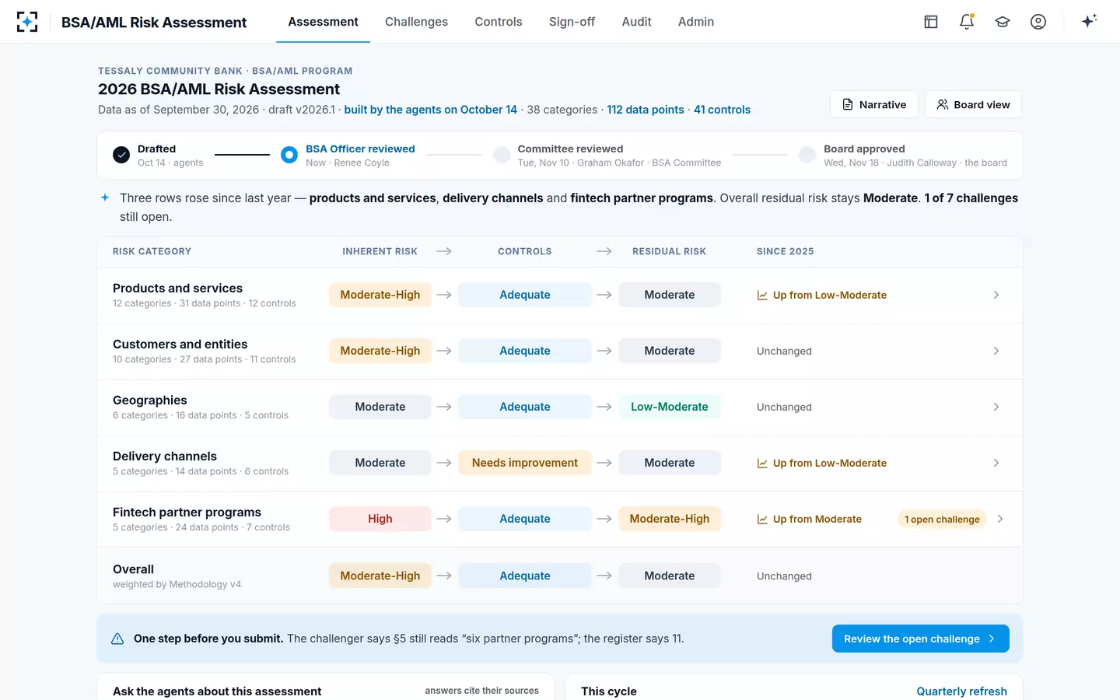Open the Quarterly refresh link
Image resolution: width=1120 pixels, height=700 pixels.
pyautogui.click(x=961, y=691)
